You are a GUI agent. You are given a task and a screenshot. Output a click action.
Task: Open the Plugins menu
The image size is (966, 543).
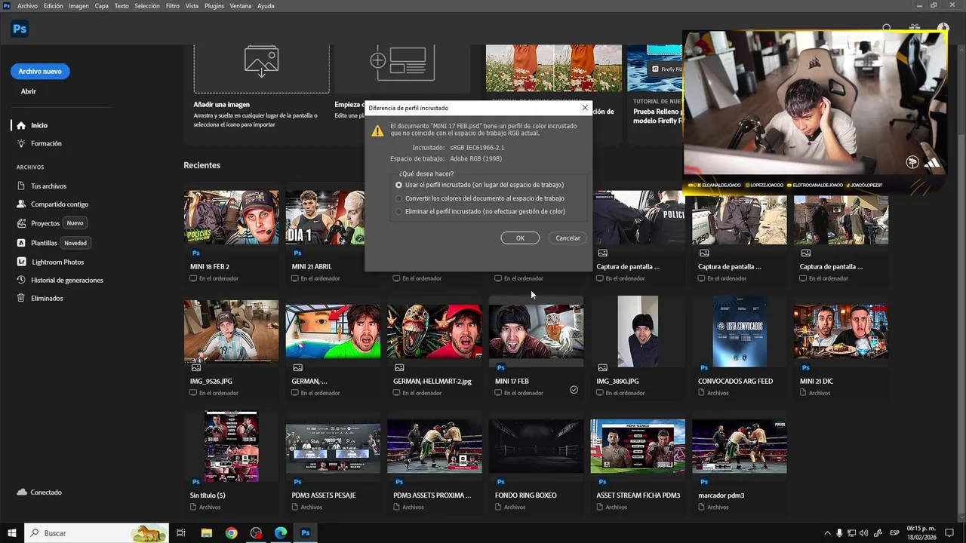pyautogui.click(x=214, y=6)
